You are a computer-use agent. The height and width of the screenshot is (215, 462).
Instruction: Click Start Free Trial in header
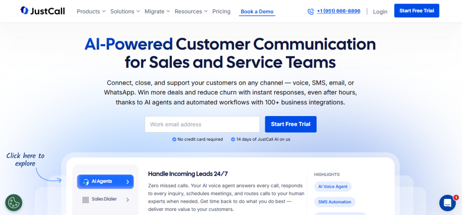coord(416,11)
